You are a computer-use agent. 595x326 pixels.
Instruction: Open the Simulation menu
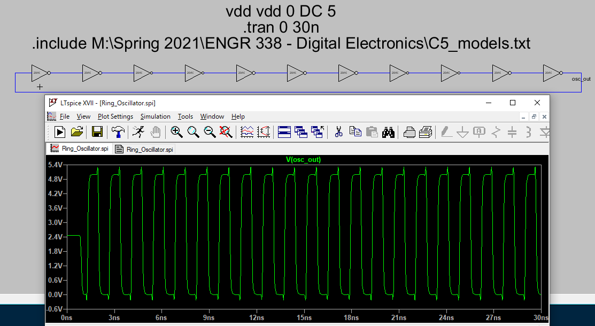click(x=155, y=117)
